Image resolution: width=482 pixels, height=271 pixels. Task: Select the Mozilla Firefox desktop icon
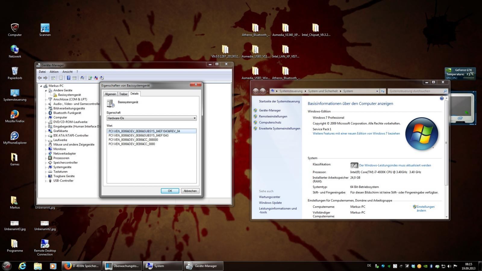(15, 117)
